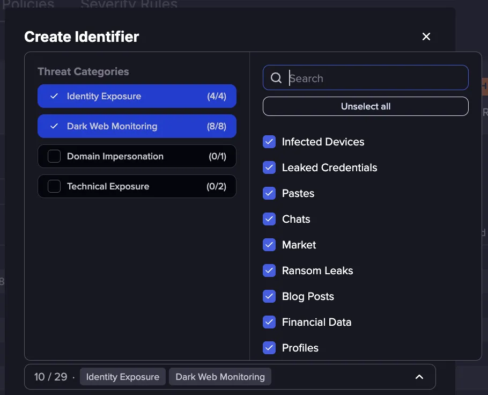Click the (8/8) count on Dark Web Monitoring
Screen dimensions: 488x395
(x=217, y=126)
